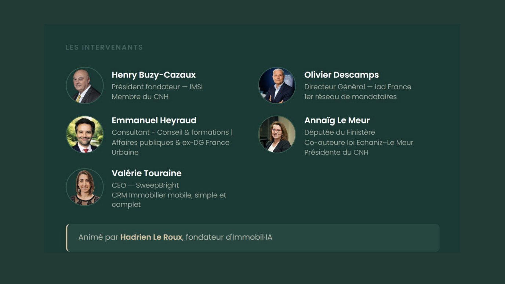The width and height of the screenshot is (505, 284).
Task: Click Hadrien Le Roux in the host banner
Action: pos(151,237)
